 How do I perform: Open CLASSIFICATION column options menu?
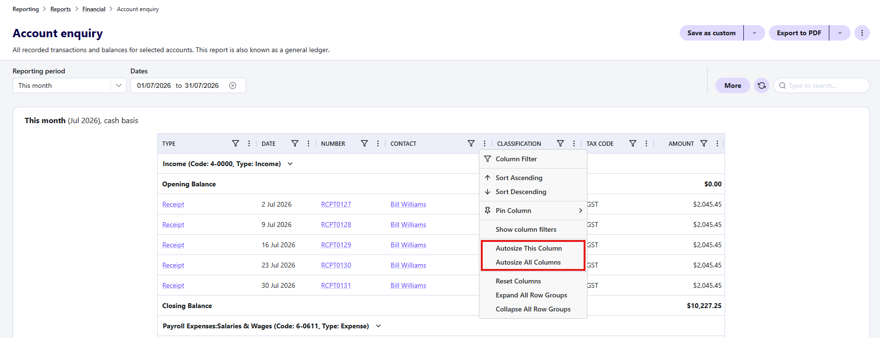(574, 143)
